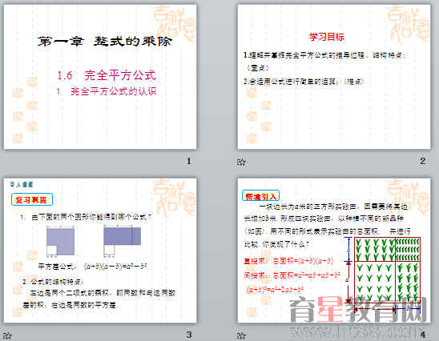Click the 平方差公式 formula line

point(93,267)
